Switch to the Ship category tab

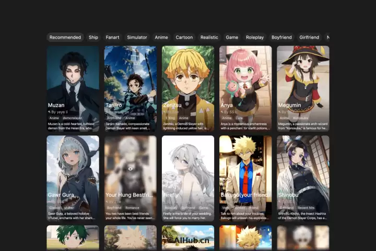[93, 37]
